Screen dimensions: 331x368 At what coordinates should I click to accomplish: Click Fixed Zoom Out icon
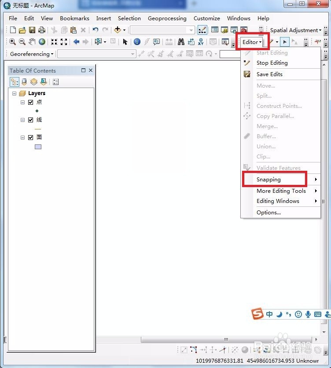pos(64,42)
